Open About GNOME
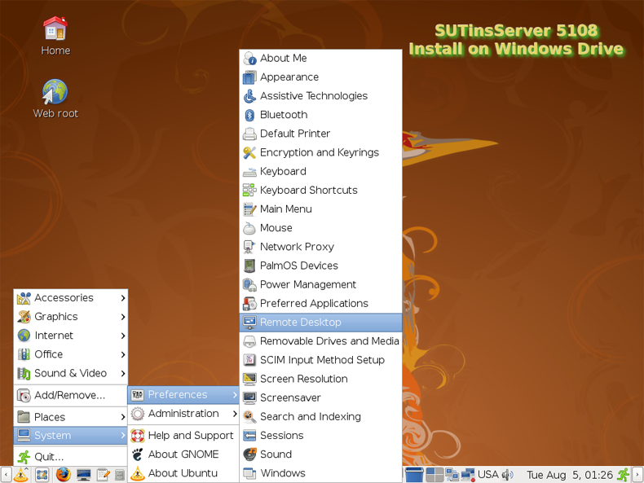The image size is (644, 483). (183, 454)
